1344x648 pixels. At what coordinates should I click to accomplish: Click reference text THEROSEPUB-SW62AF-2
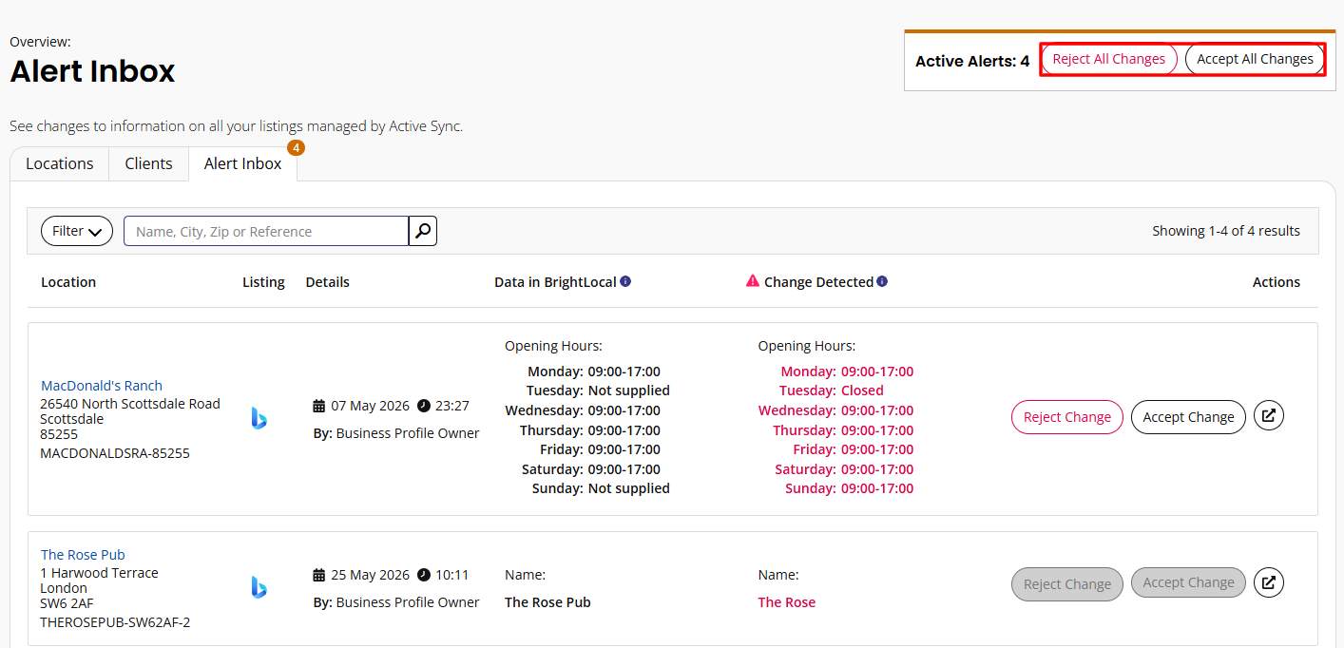point(115,622)
